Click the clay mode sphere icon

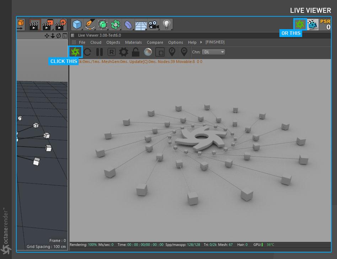[148, 52]
